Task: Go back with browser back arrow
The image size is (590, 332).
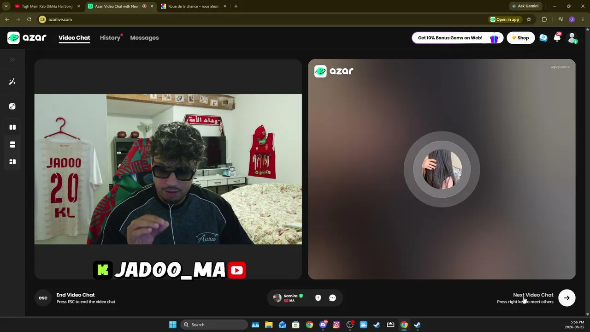Action: click(7, 19)
